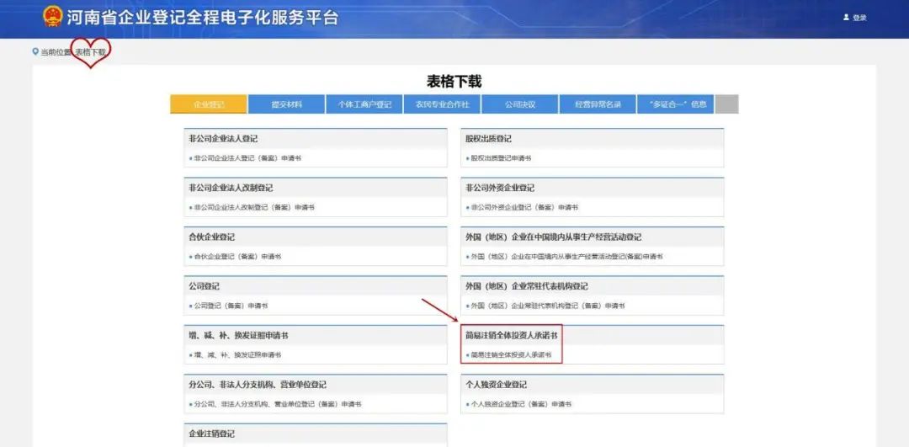Download 增、减、补、换发证照申请书 bulleted link
The height and width of the screenshot is (447, 909).
tap(237, 355)
